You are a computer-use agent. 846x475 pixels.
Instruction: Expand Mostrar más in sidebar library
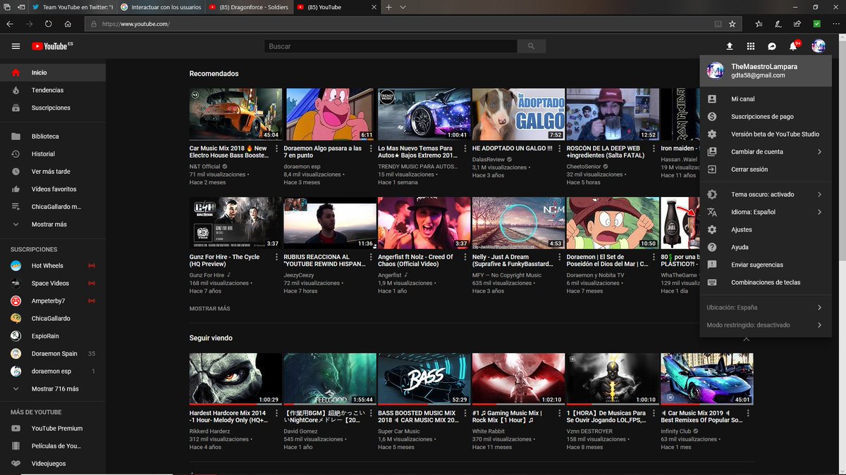coord(53,224)
